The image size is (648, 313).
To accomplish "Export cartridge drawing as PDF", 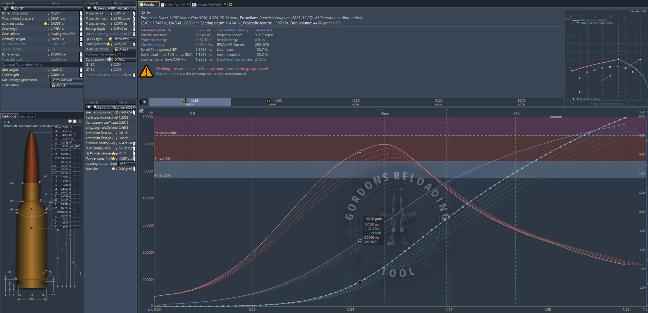I will [x=70, y=121].
